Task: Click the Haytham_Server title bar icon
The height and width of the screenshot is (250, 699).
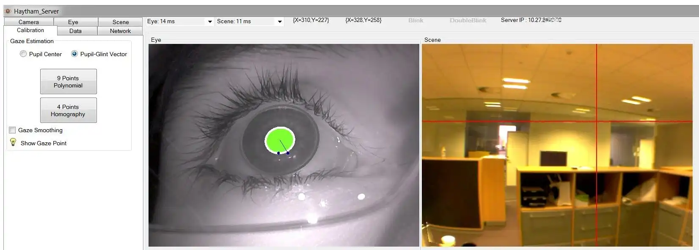Action: click(8, 11)
